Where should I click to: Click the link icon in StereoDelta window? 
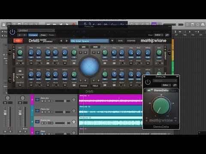point(175,85)
